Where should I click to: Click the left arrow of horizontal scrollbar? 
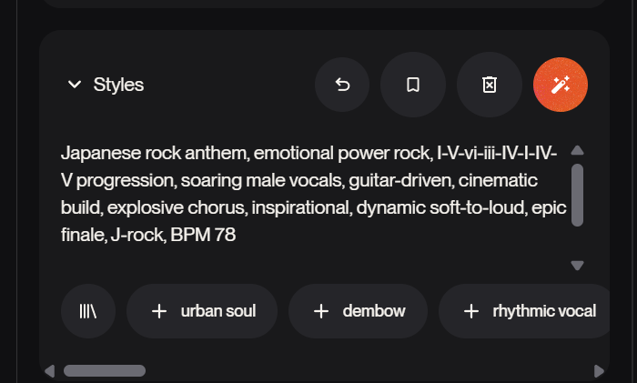tap(50, 371)
